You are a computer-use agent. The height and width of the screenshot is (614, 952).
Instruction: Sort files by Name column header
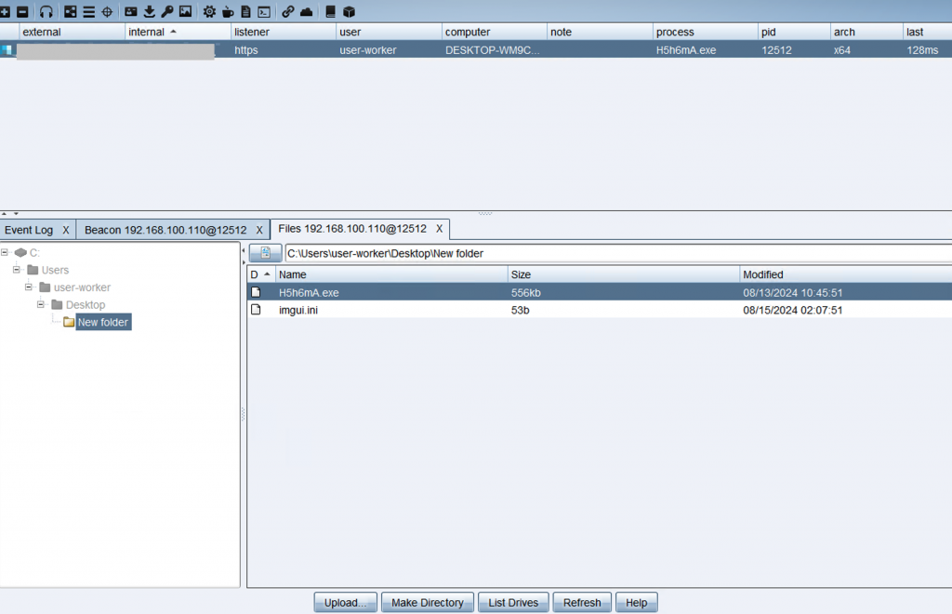pyautogui.click(x=391, y=274)
